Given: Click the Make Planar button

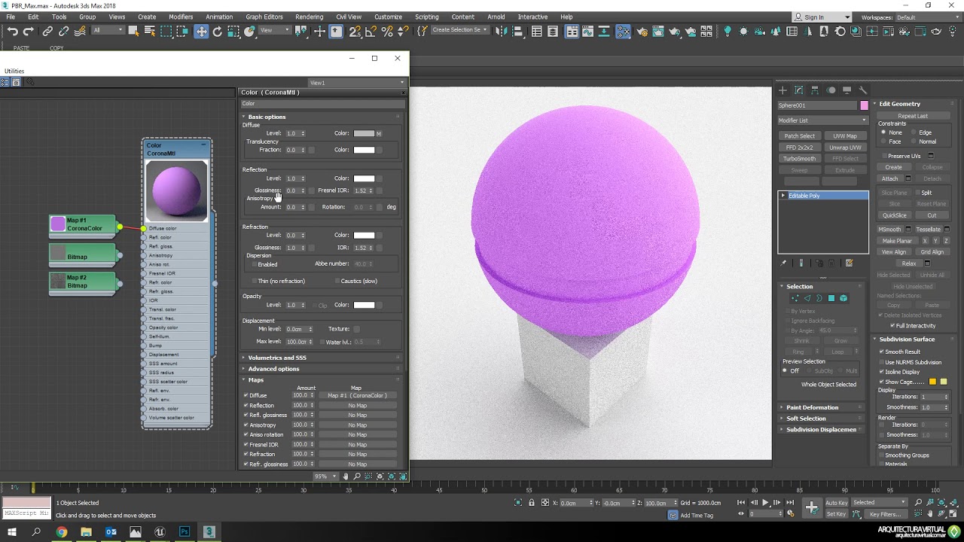Looking at the screenshot, I should pyautogui.click(x=897, y=241).
